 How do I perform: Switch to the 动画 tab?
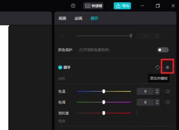tap(78, 18)
